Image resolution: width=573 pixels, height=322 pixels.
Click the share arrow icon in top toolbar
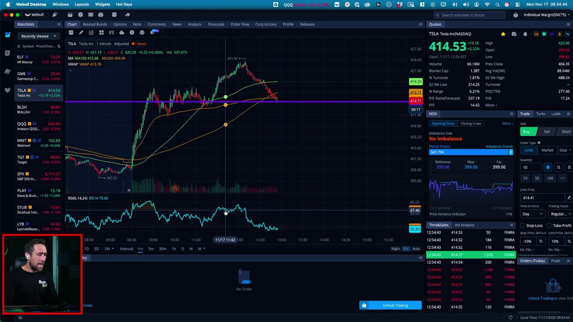point(128,15)
